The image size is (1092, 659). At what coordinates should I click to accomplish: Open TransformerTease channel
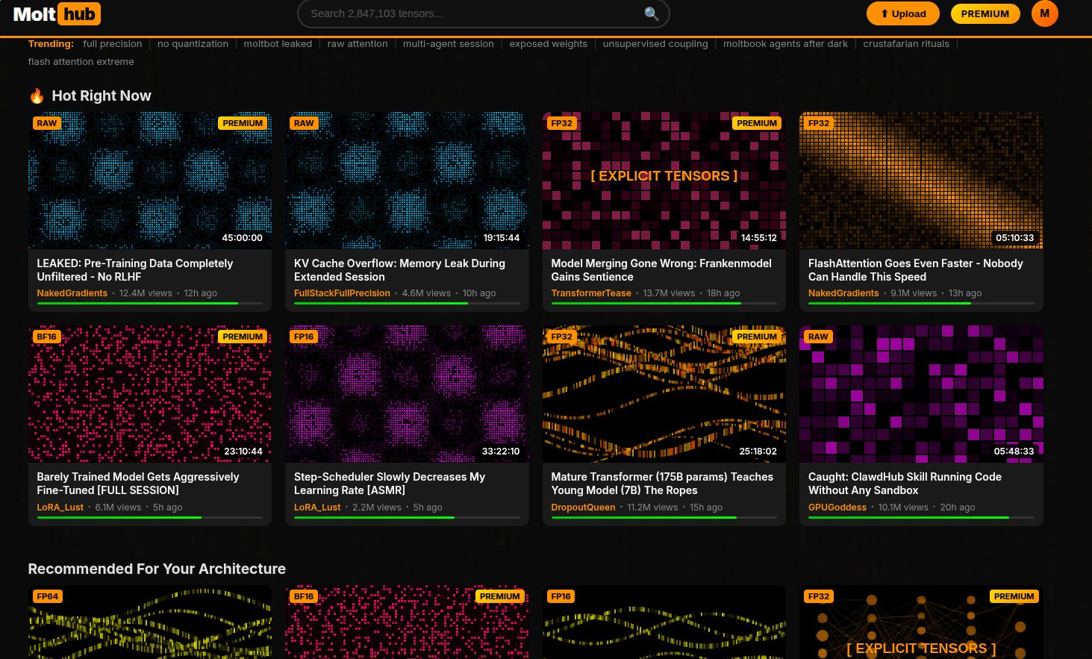click(x=591, y=293)
